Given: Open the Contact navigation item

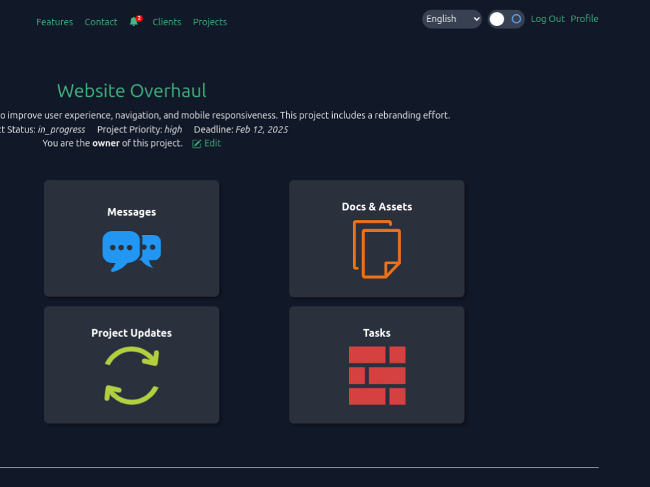Looking at the screenshot, I should [x=101, y=22].
